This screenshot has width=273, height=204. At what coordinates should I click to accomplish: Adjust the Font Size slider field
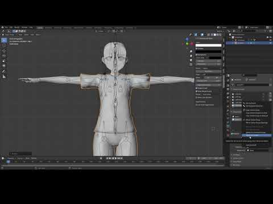click(x=208, y=61)
